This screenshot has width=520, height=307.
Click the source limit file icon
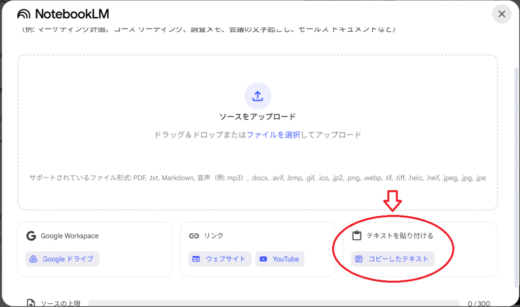31,303
